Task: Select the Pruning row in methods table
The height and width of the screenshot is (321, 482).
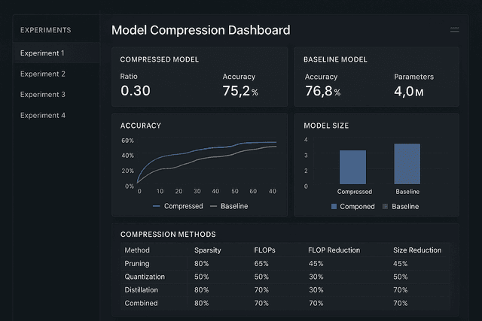Action: pos(285,264)
